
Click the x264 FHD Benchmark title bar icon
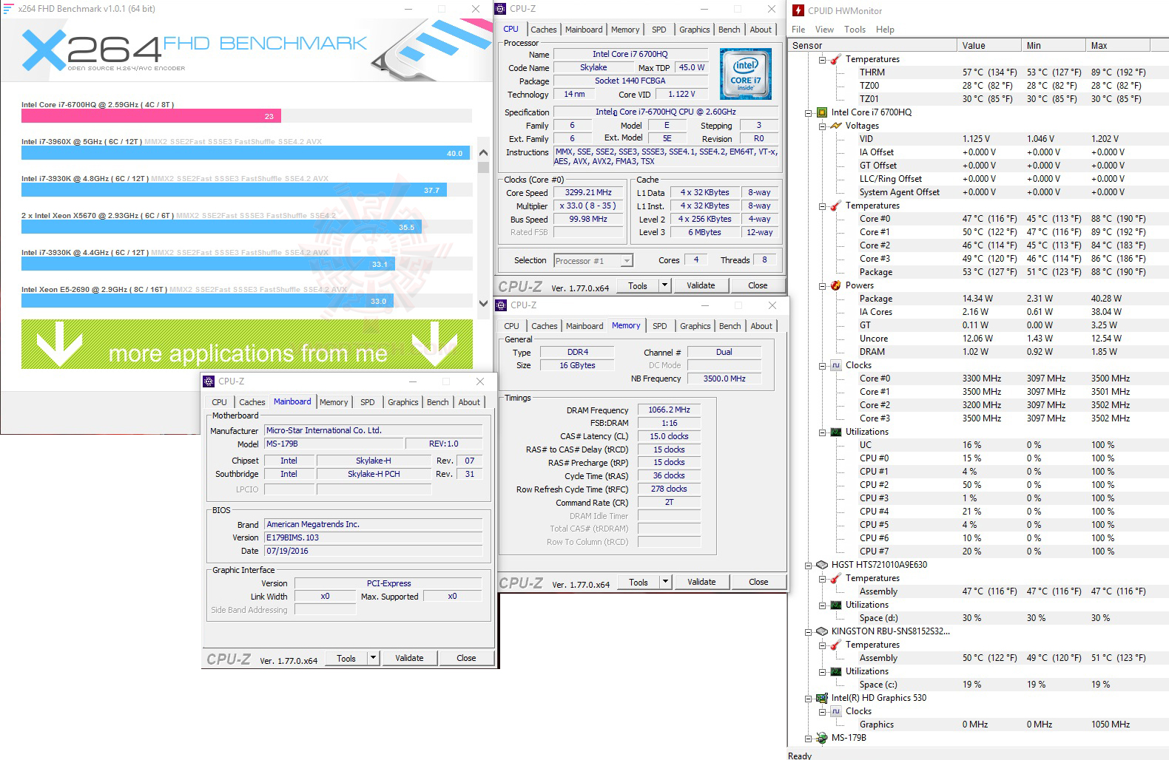coord(9,9)
